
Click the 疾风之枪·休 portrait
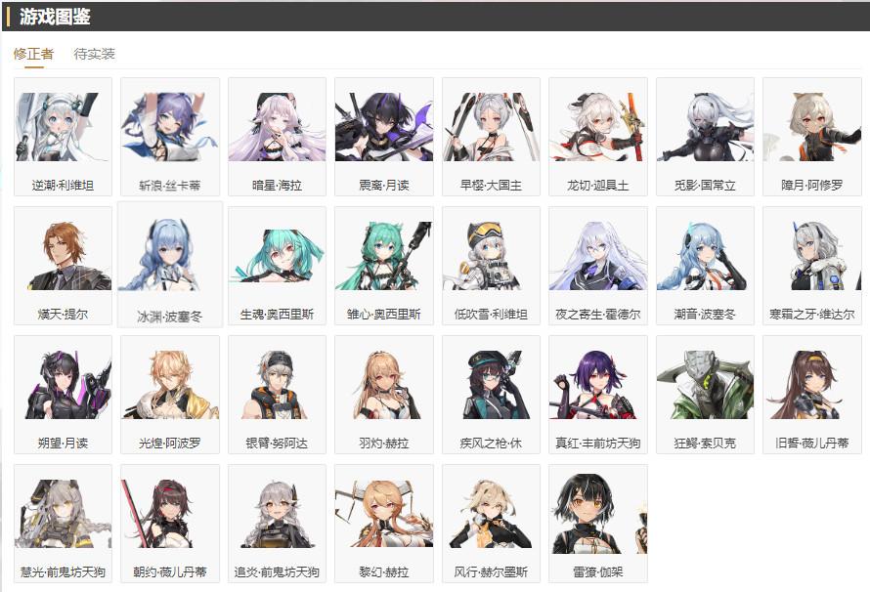click(x=491, y=385)
